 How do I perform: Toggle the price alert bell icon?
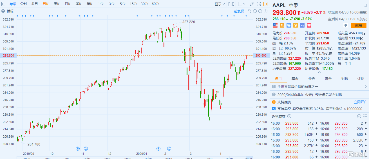345,25
